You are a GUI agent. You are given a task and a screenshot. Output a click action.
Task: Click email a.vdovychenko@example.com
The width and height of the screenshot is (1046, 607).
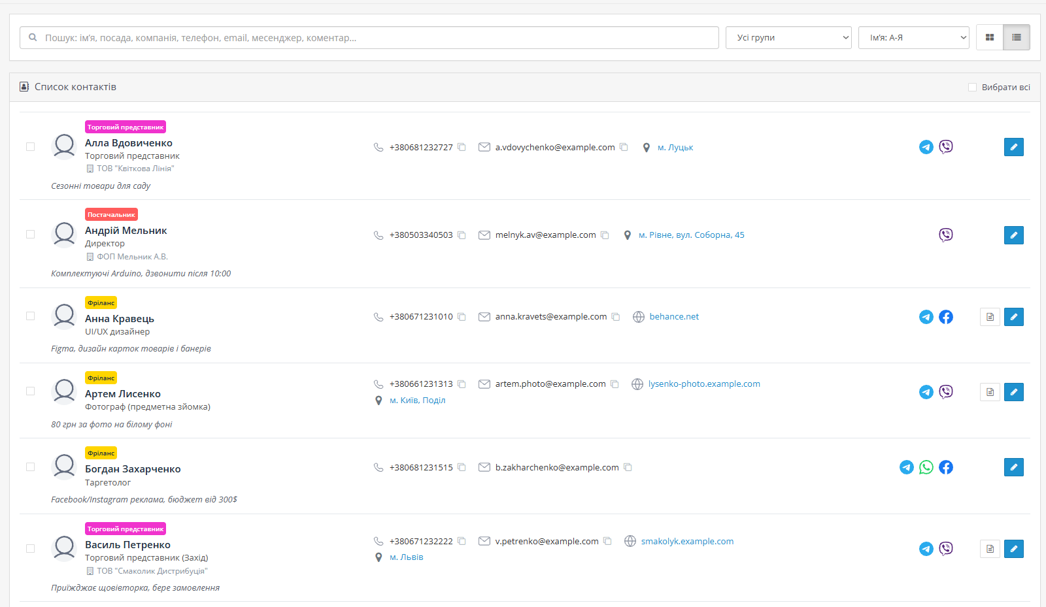point(555,148)
